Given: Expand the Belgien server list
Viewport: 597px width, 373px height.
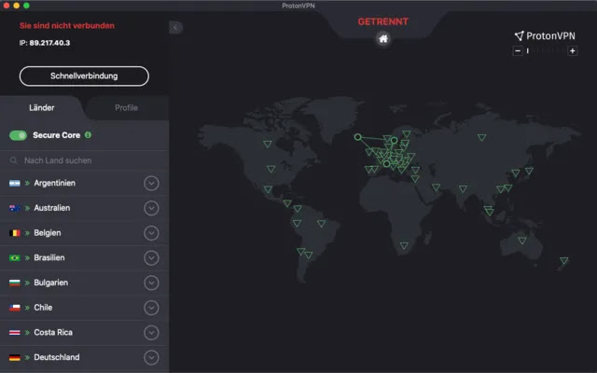Looking at the screenshot, I should [x=151, y=233].
